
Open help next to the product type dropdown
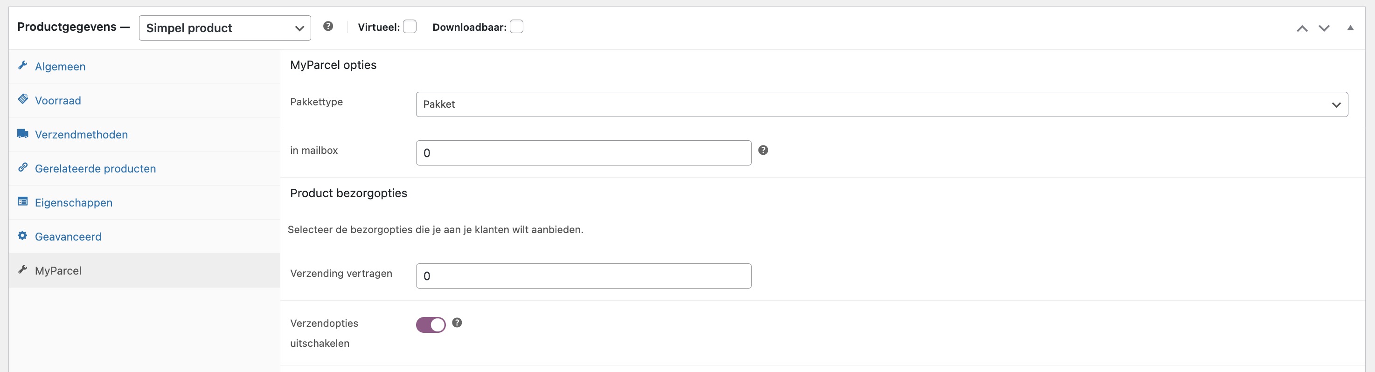pos(328,26)
